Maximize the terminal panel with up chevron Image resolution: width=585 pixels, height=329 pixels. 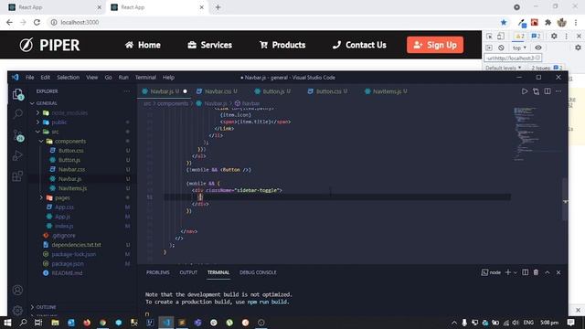coord(548,272)
